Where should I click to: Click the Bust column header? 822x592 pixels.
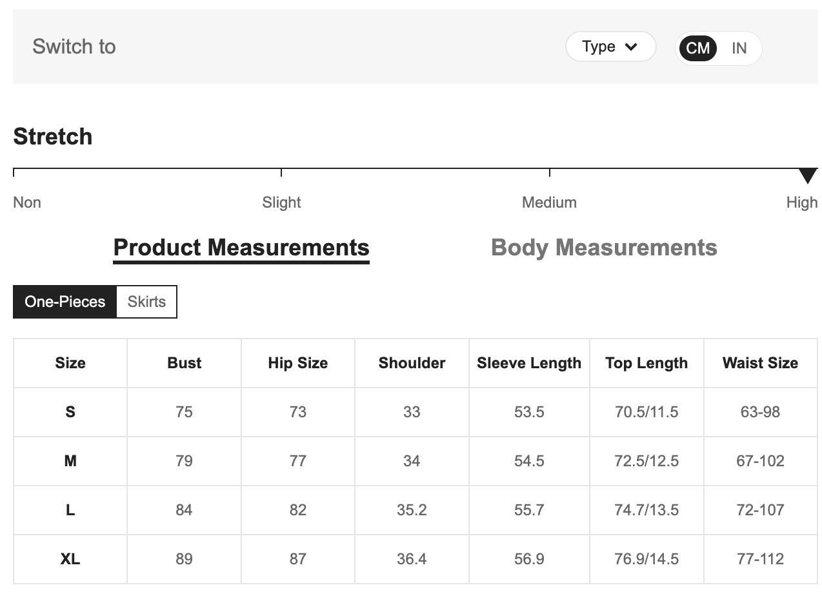tap(184, 363)
